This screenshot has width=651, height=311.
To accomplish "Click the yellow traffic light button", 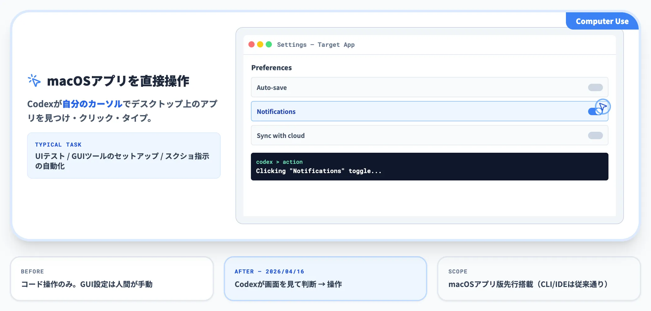I will point(260,44).
